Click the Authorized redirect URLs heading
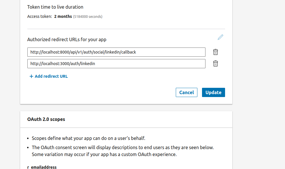 (67, 39)
